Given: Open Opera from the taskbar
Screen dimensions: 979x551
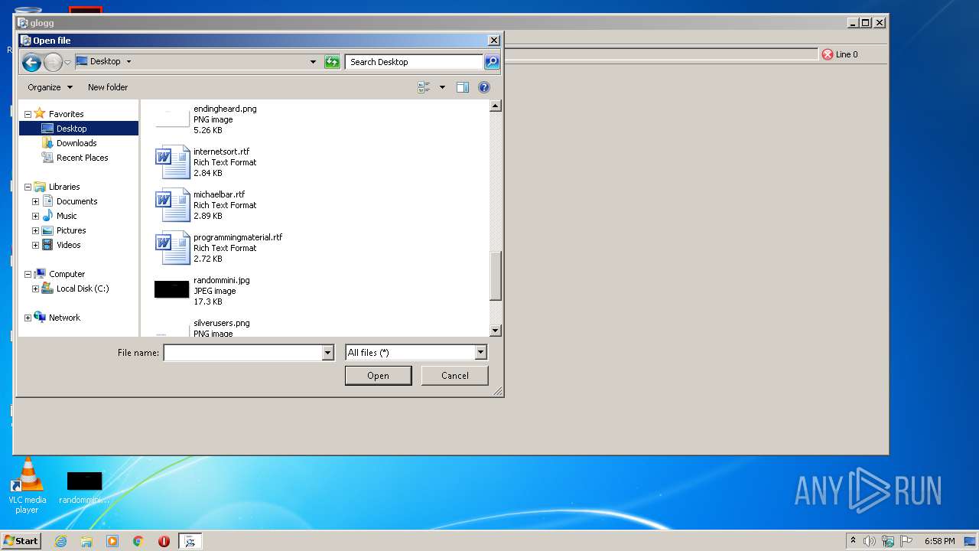Looking at the screenshot, I should point(164,541).
